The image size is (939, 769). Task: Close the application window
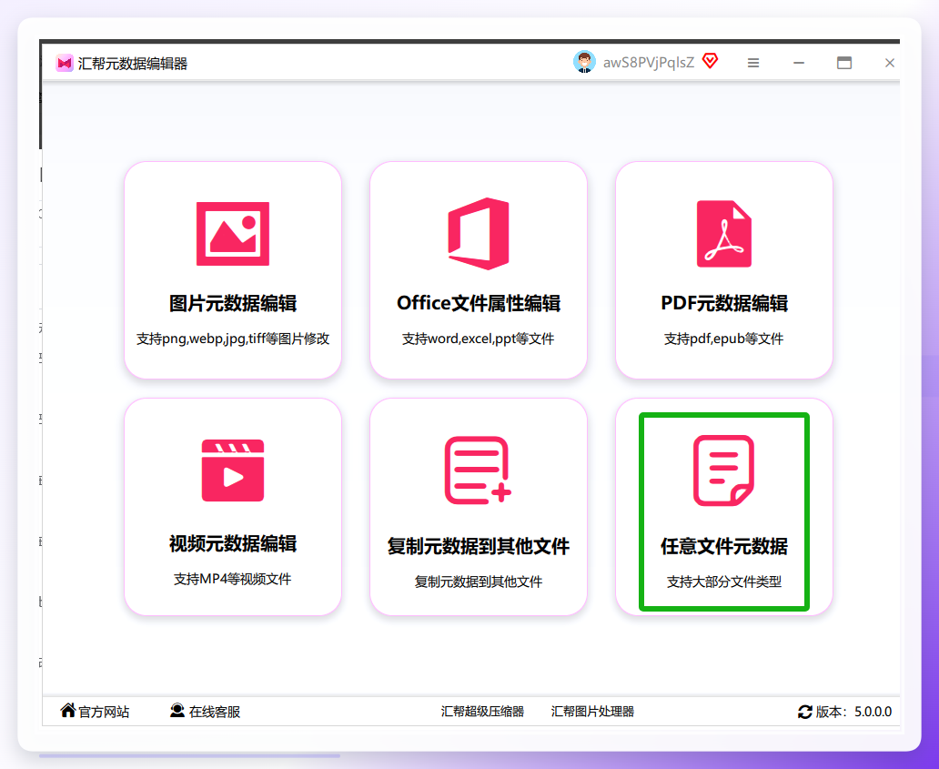pyautogui.click(x=890, y=63)
